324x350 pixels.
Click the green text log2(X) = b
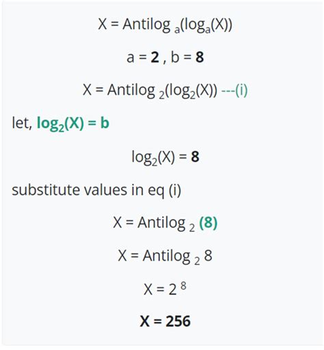(73, 123)
